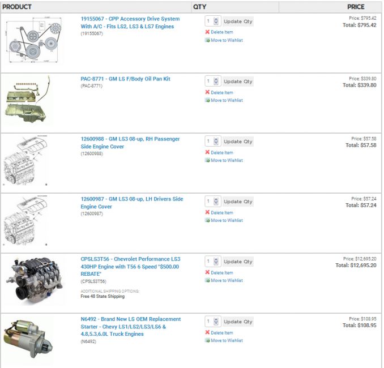Click the quantity stepper arrows for 12600988
The width and height of the screenshot is (384, 368).
point(216,142)
